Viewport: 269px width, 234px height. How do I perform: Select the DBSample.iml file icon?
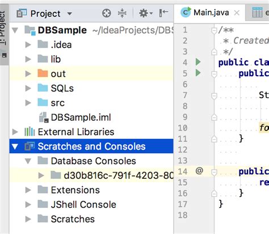pos(44,117)
